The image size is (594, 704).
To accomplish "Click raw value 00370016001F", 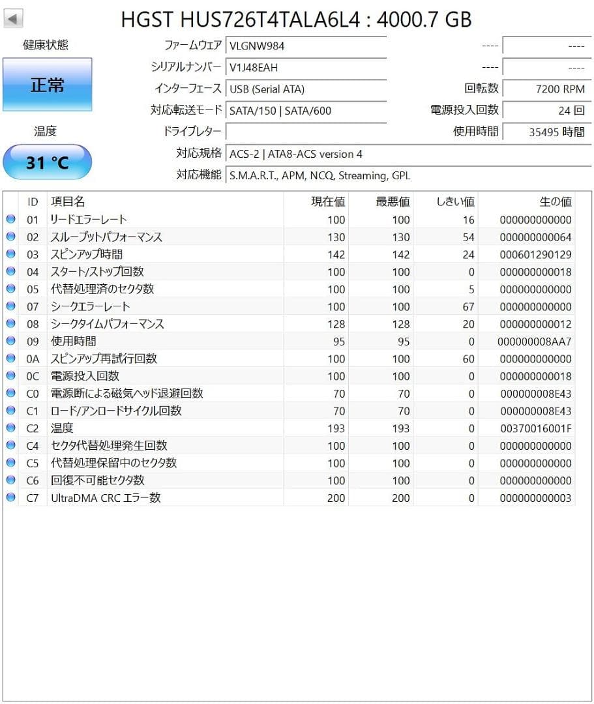I will tap(536, 429).
